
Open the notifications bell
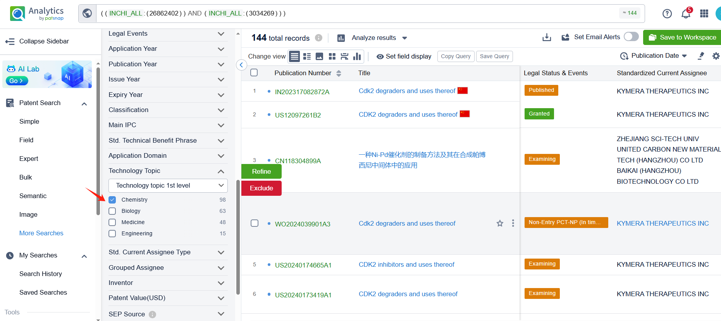point(686,14)
